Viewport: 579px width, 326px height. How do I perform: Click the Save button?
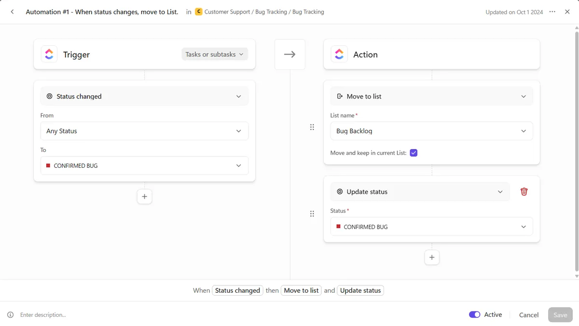click(x=560, y=315)
